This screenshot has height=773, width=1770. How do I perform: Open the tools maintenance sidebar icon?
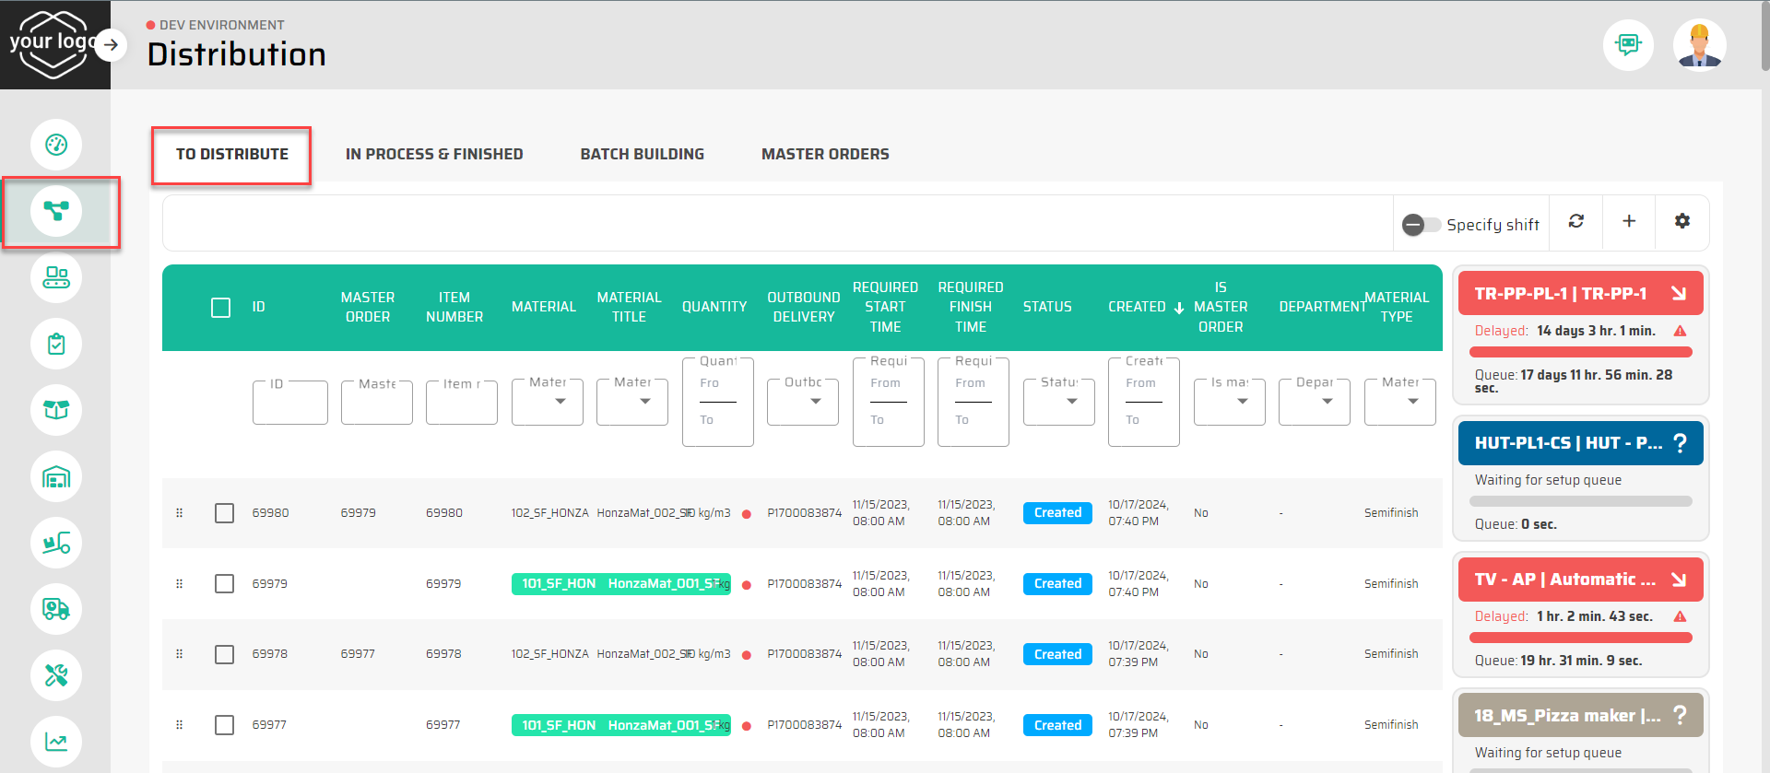coord(56,675)
